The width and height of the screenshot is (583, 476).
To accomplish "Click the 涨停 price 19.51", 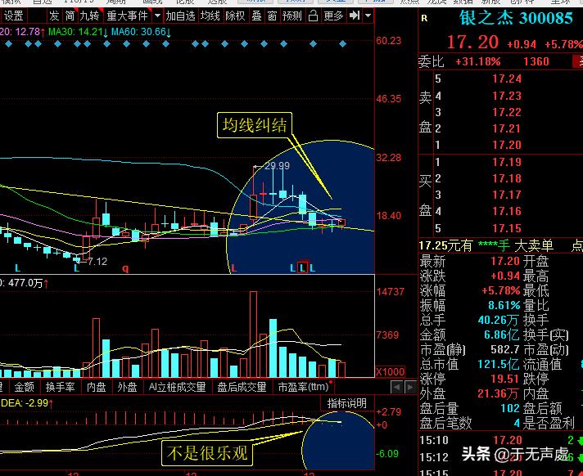I will [x=504, y=379].
